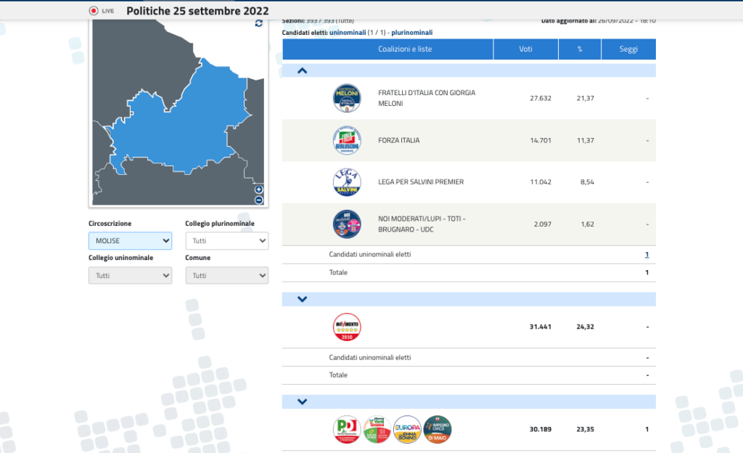The height and width of the screenshot is (453, 743).
Task: Click the Forza Italia party logo
Action: click(347, 140)
